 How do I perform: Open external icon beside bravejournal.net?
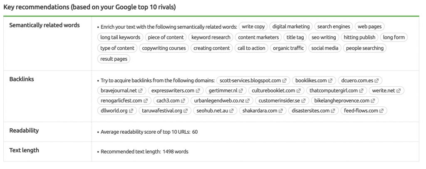[x=140, y=91]
